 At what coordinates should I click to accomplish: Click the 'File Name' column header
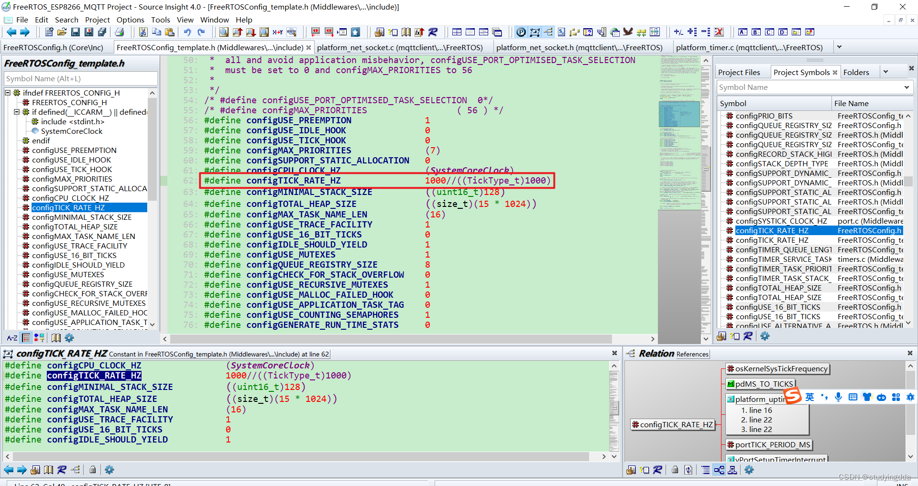tap(872, 103)
